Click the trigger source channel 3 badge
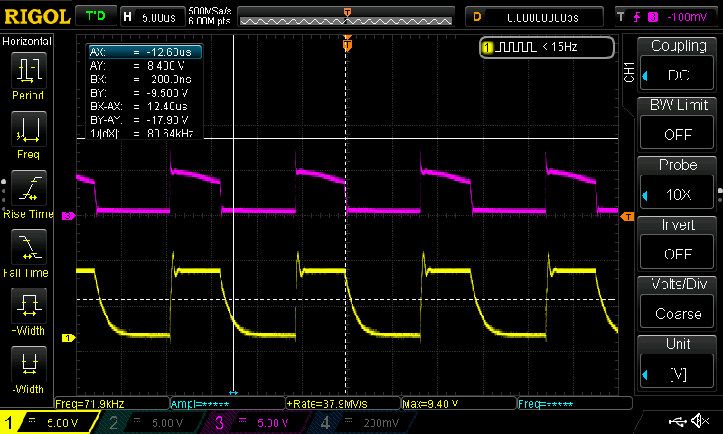The width and height of the screenshot is (723, 434). [x=653, y=17]
